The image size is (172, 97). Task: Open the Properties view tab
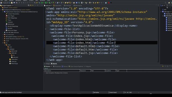tap(57, 67)
